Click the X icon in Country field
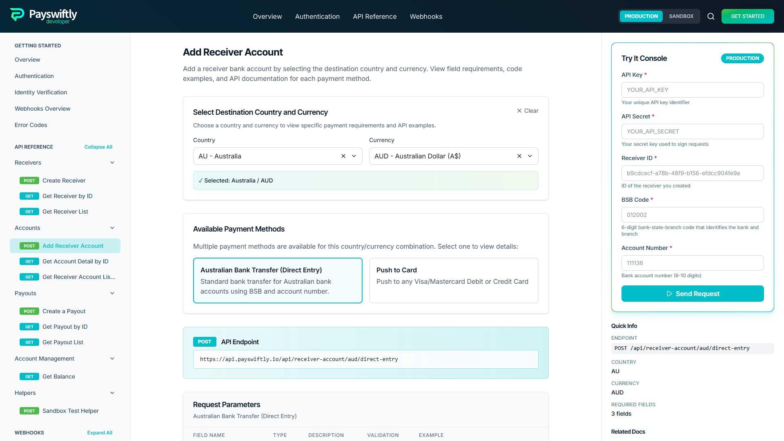Viewport: 784px width, 441px height. [x=343, y=156]
